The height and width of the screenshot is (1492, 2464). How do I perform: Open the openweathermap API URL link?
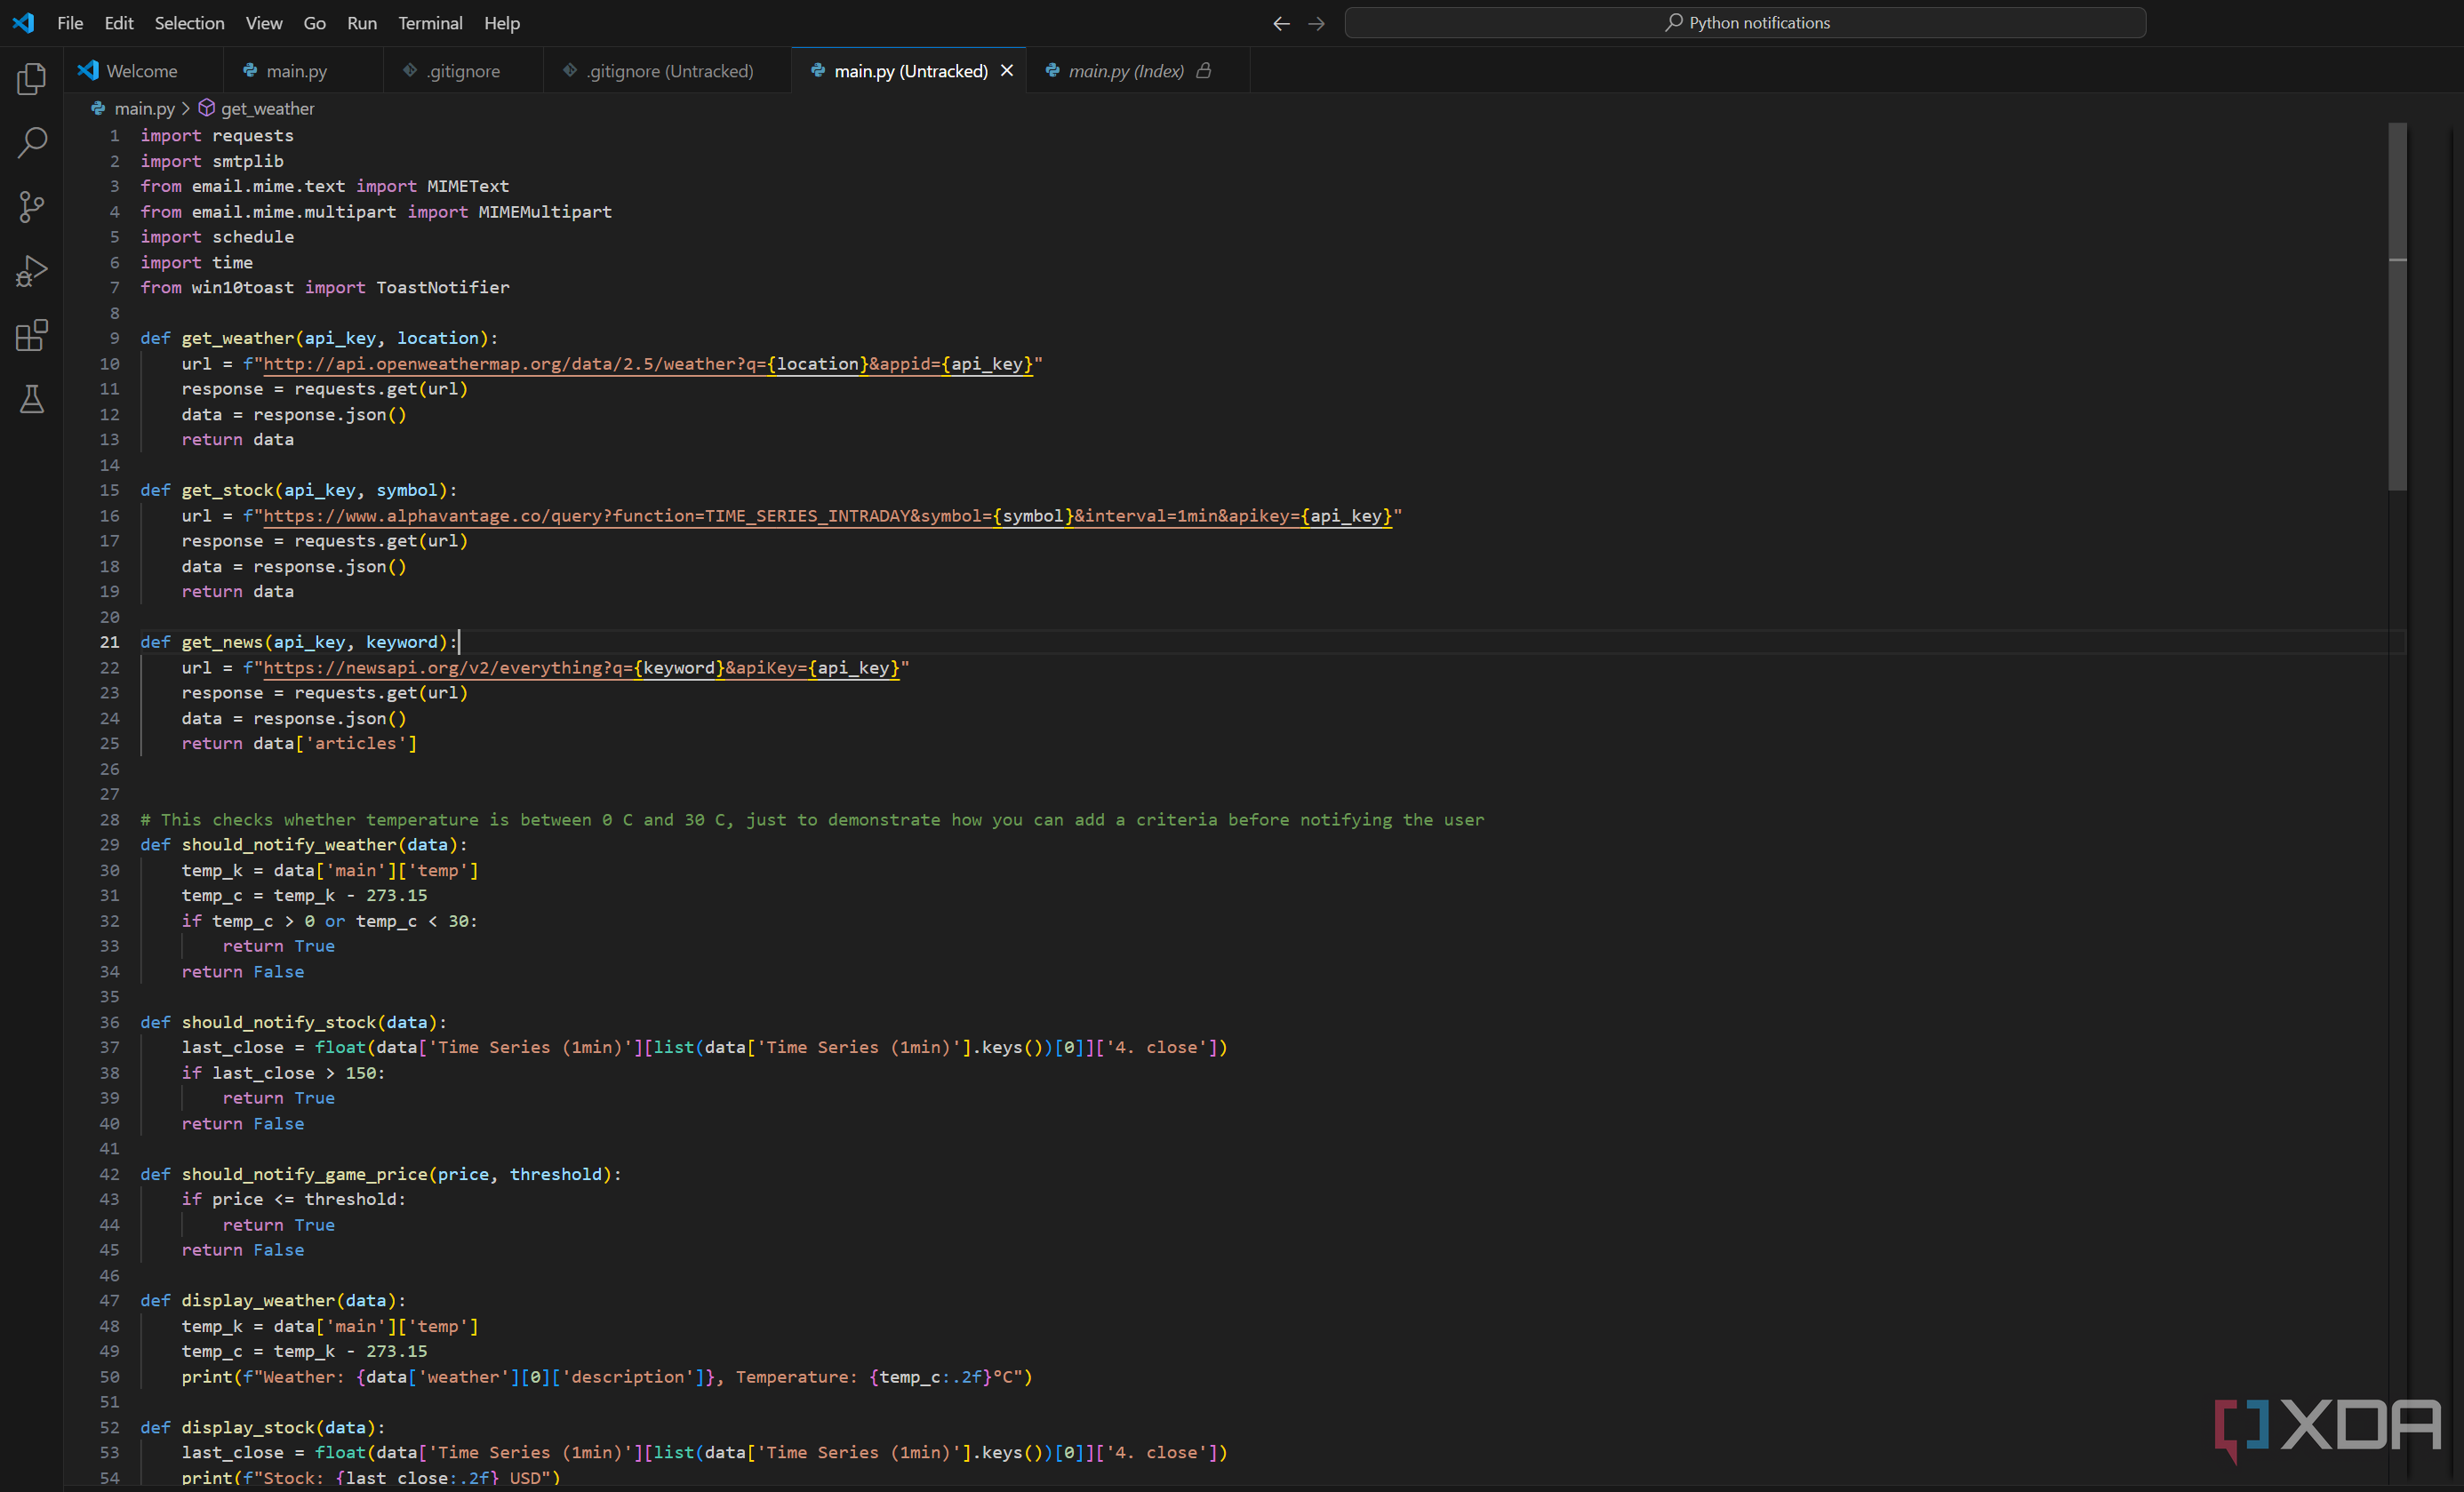click(x=648, y=364)
